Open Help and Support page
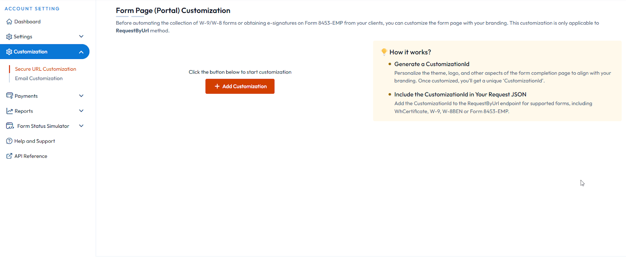 coord(34,141)
